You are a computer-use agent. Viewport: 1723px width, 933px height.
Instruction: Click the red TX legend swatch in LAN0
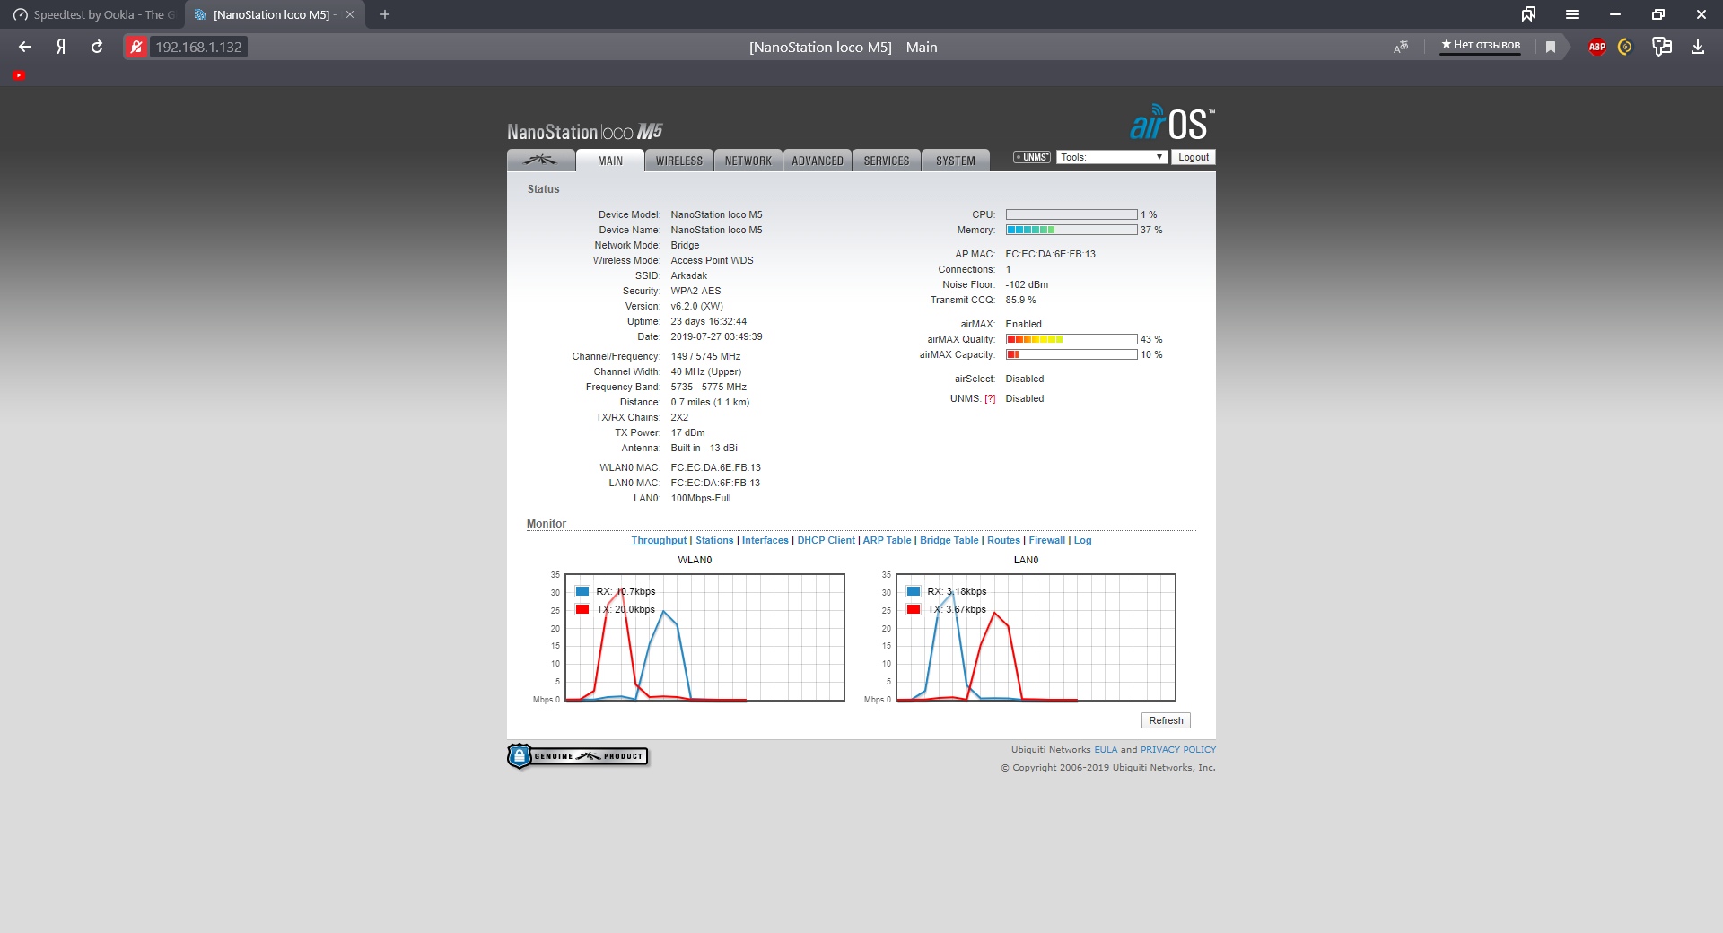[x=914, y=609]
